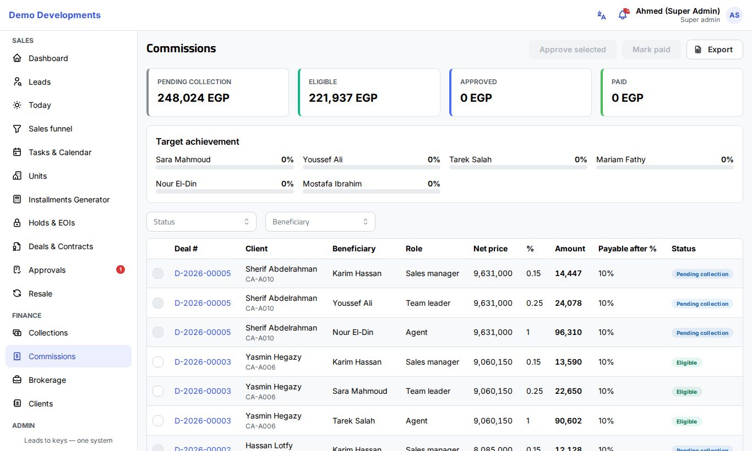Open notifications bell icon

623,15
